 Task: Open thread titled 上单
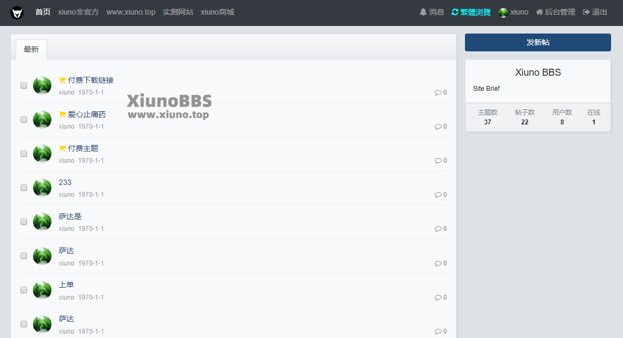tap(67, 285)
